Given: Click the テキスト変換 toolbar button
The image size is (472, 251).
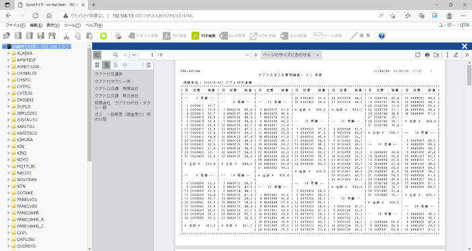Looking at the screenshot, I should [143, 36].
